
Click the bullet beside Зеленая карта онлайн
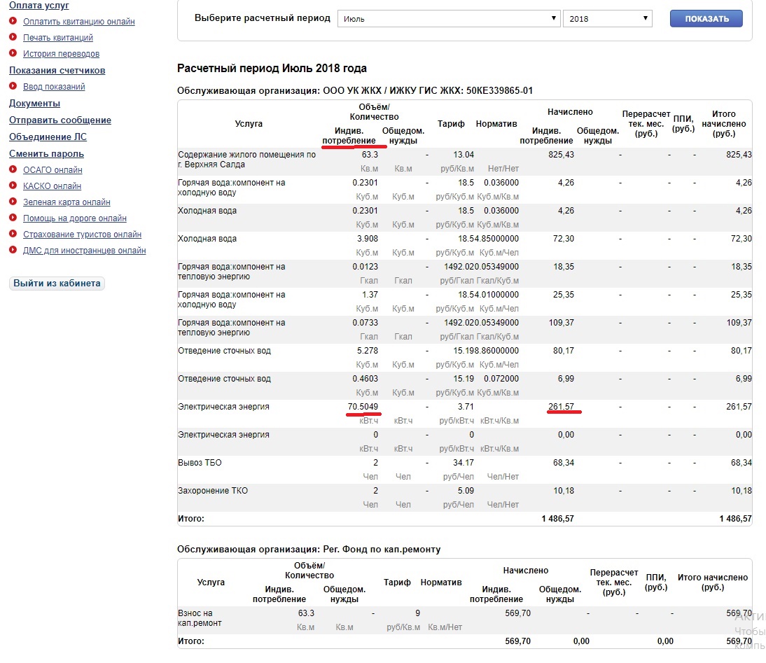(13, 202)
